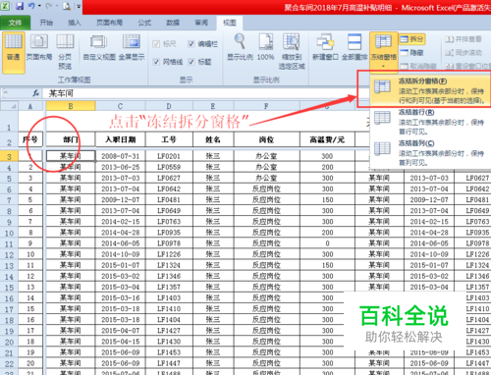Select Freeze First Column (冻结首列) option
Image resolution: width=491 pixels, height=375 pixels.
[x=429, y=153]
